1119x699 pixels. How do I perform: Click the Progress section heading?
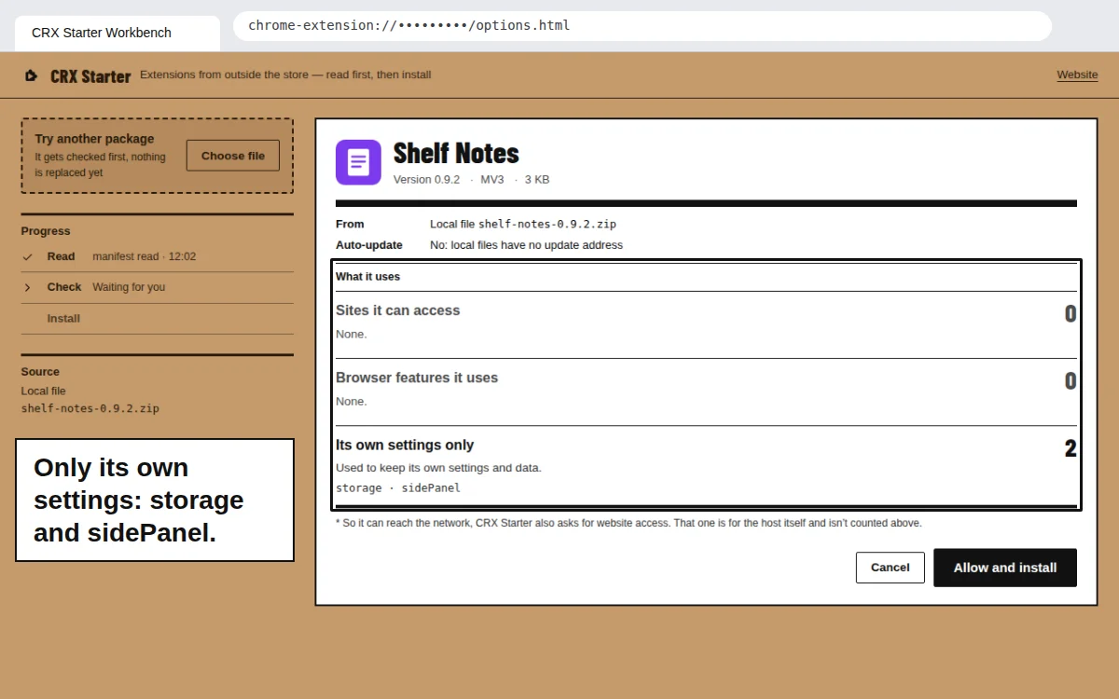46,231
